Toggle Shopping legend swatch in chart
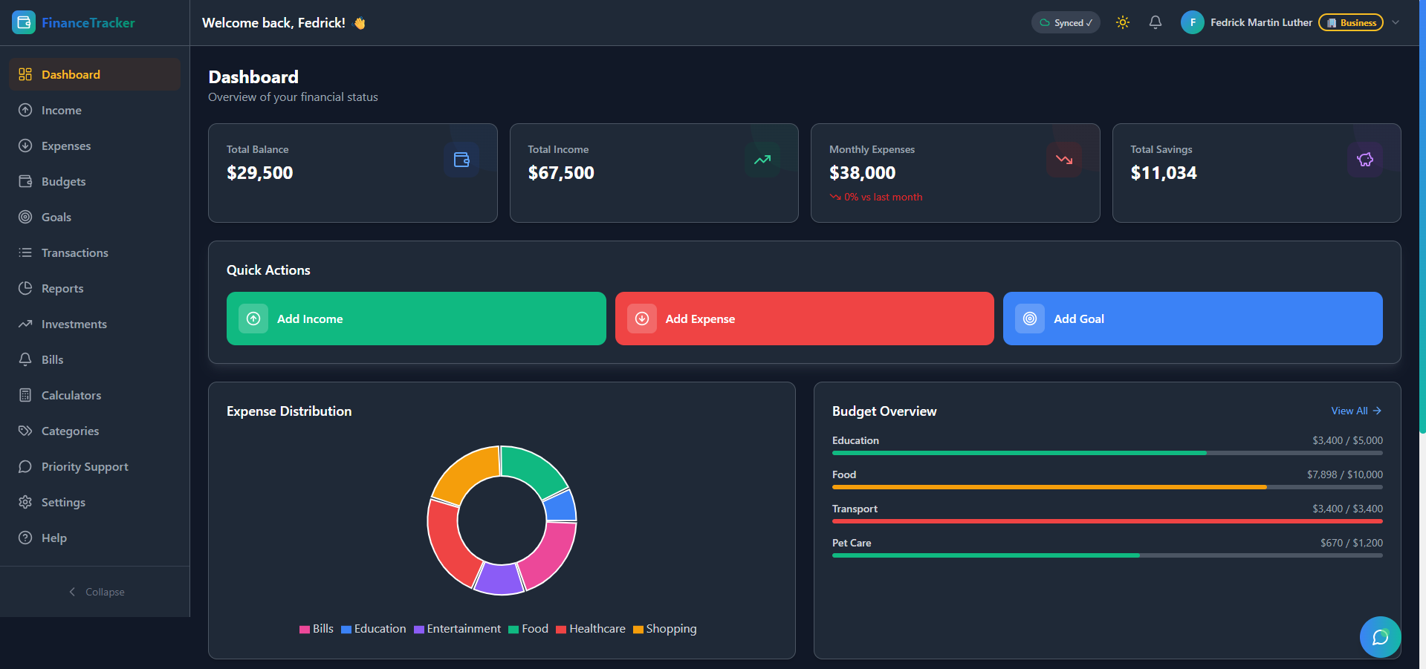Viewport: 1426px width, 669px height. (x=638, y=630)
